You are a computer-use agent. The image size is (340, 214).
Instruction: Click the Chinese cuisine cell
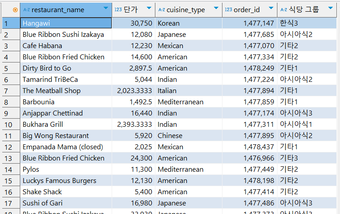(189, 136)
